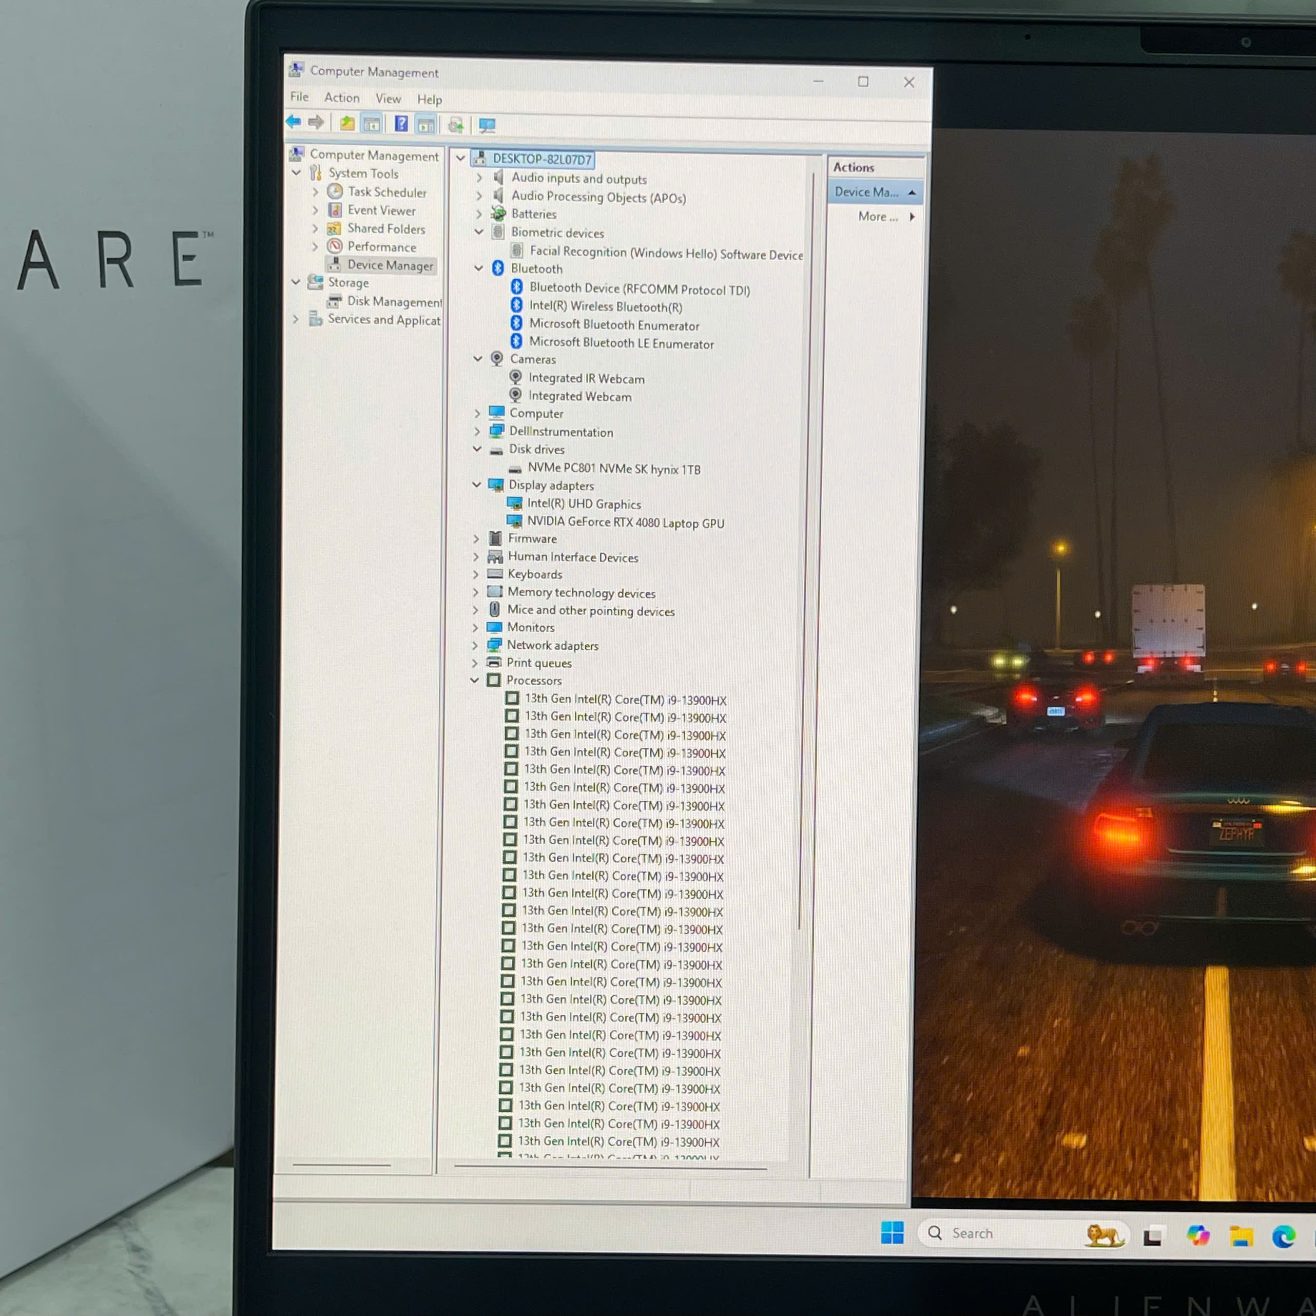Viewport: 1316px width, 1316px height.
Task: Click the Forward arrow toolbar icon
Action: click(316, 123)
